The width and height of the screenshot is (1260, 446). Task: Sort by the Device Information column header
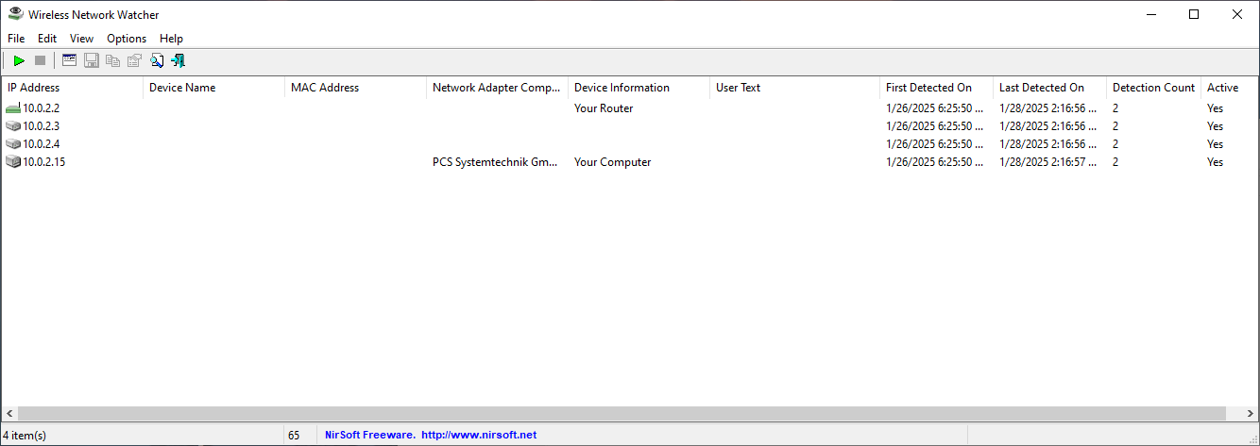(x=621, y=88)
